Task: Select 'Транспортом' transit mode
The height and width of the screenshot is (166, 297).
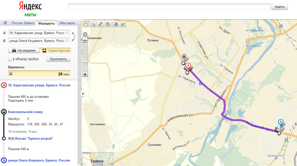Action: click(x=54, y=51)
